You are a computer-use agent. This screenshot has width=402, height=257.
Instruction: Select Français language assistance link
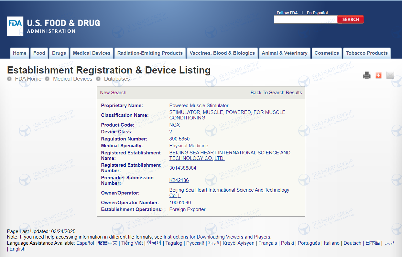pos(267,243)
